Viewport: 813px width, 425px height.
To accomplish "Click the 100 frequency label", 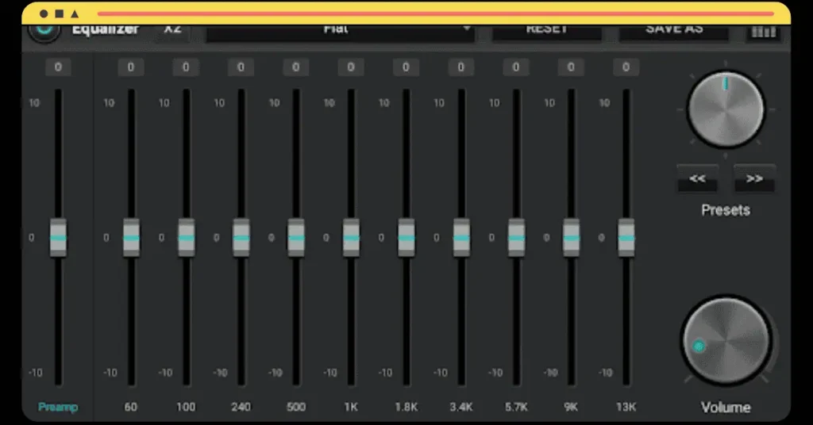I will [x=186, y=408].
